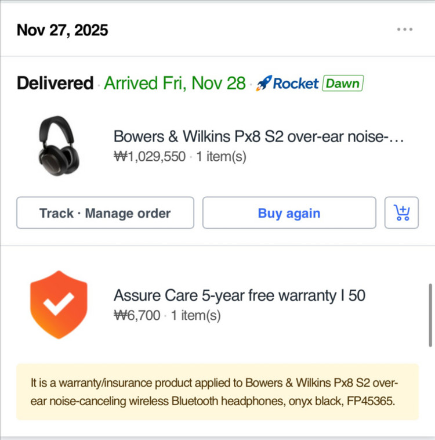Screen dimensions: 435x440
Task: Click the Arrived Fri, Nov 28 status
Action: tap(175, 84)
